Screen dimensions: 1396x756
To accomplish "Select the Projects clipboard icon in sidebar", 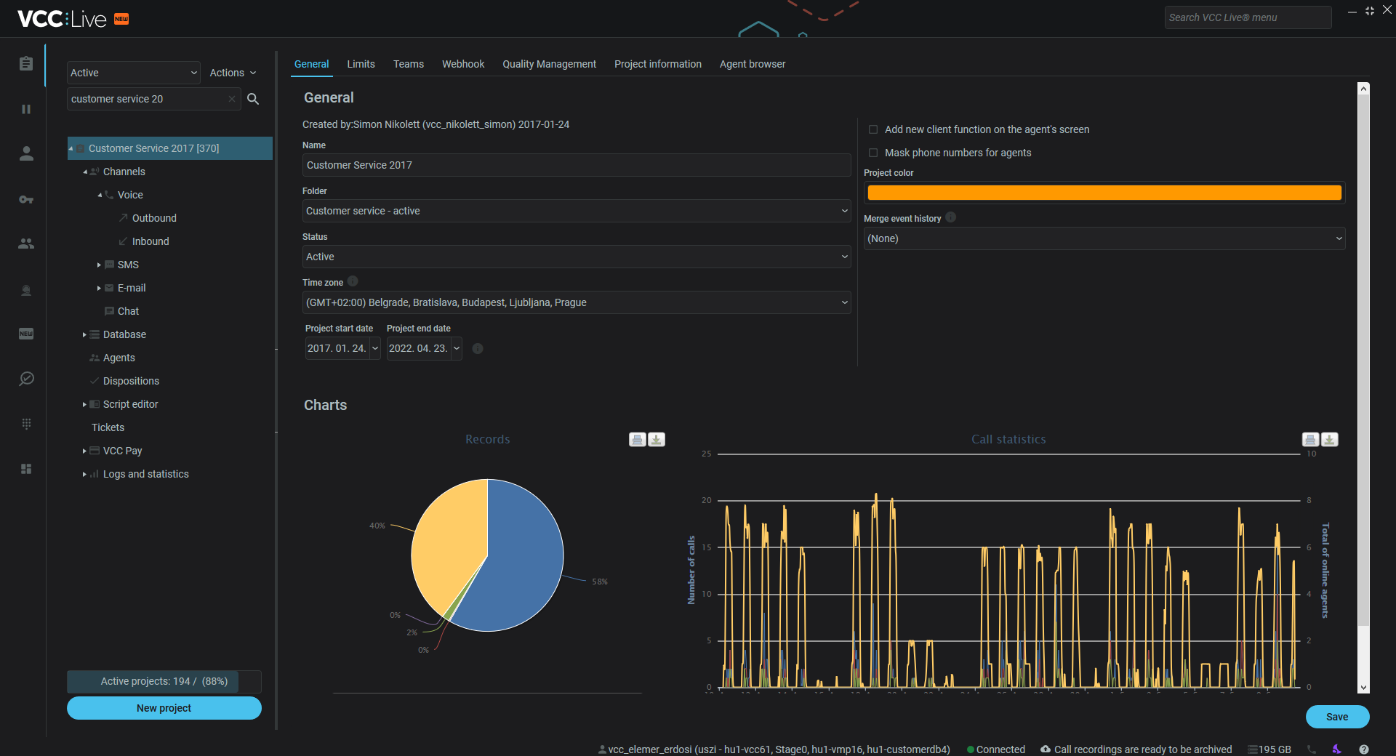I will tap(26, 64).
